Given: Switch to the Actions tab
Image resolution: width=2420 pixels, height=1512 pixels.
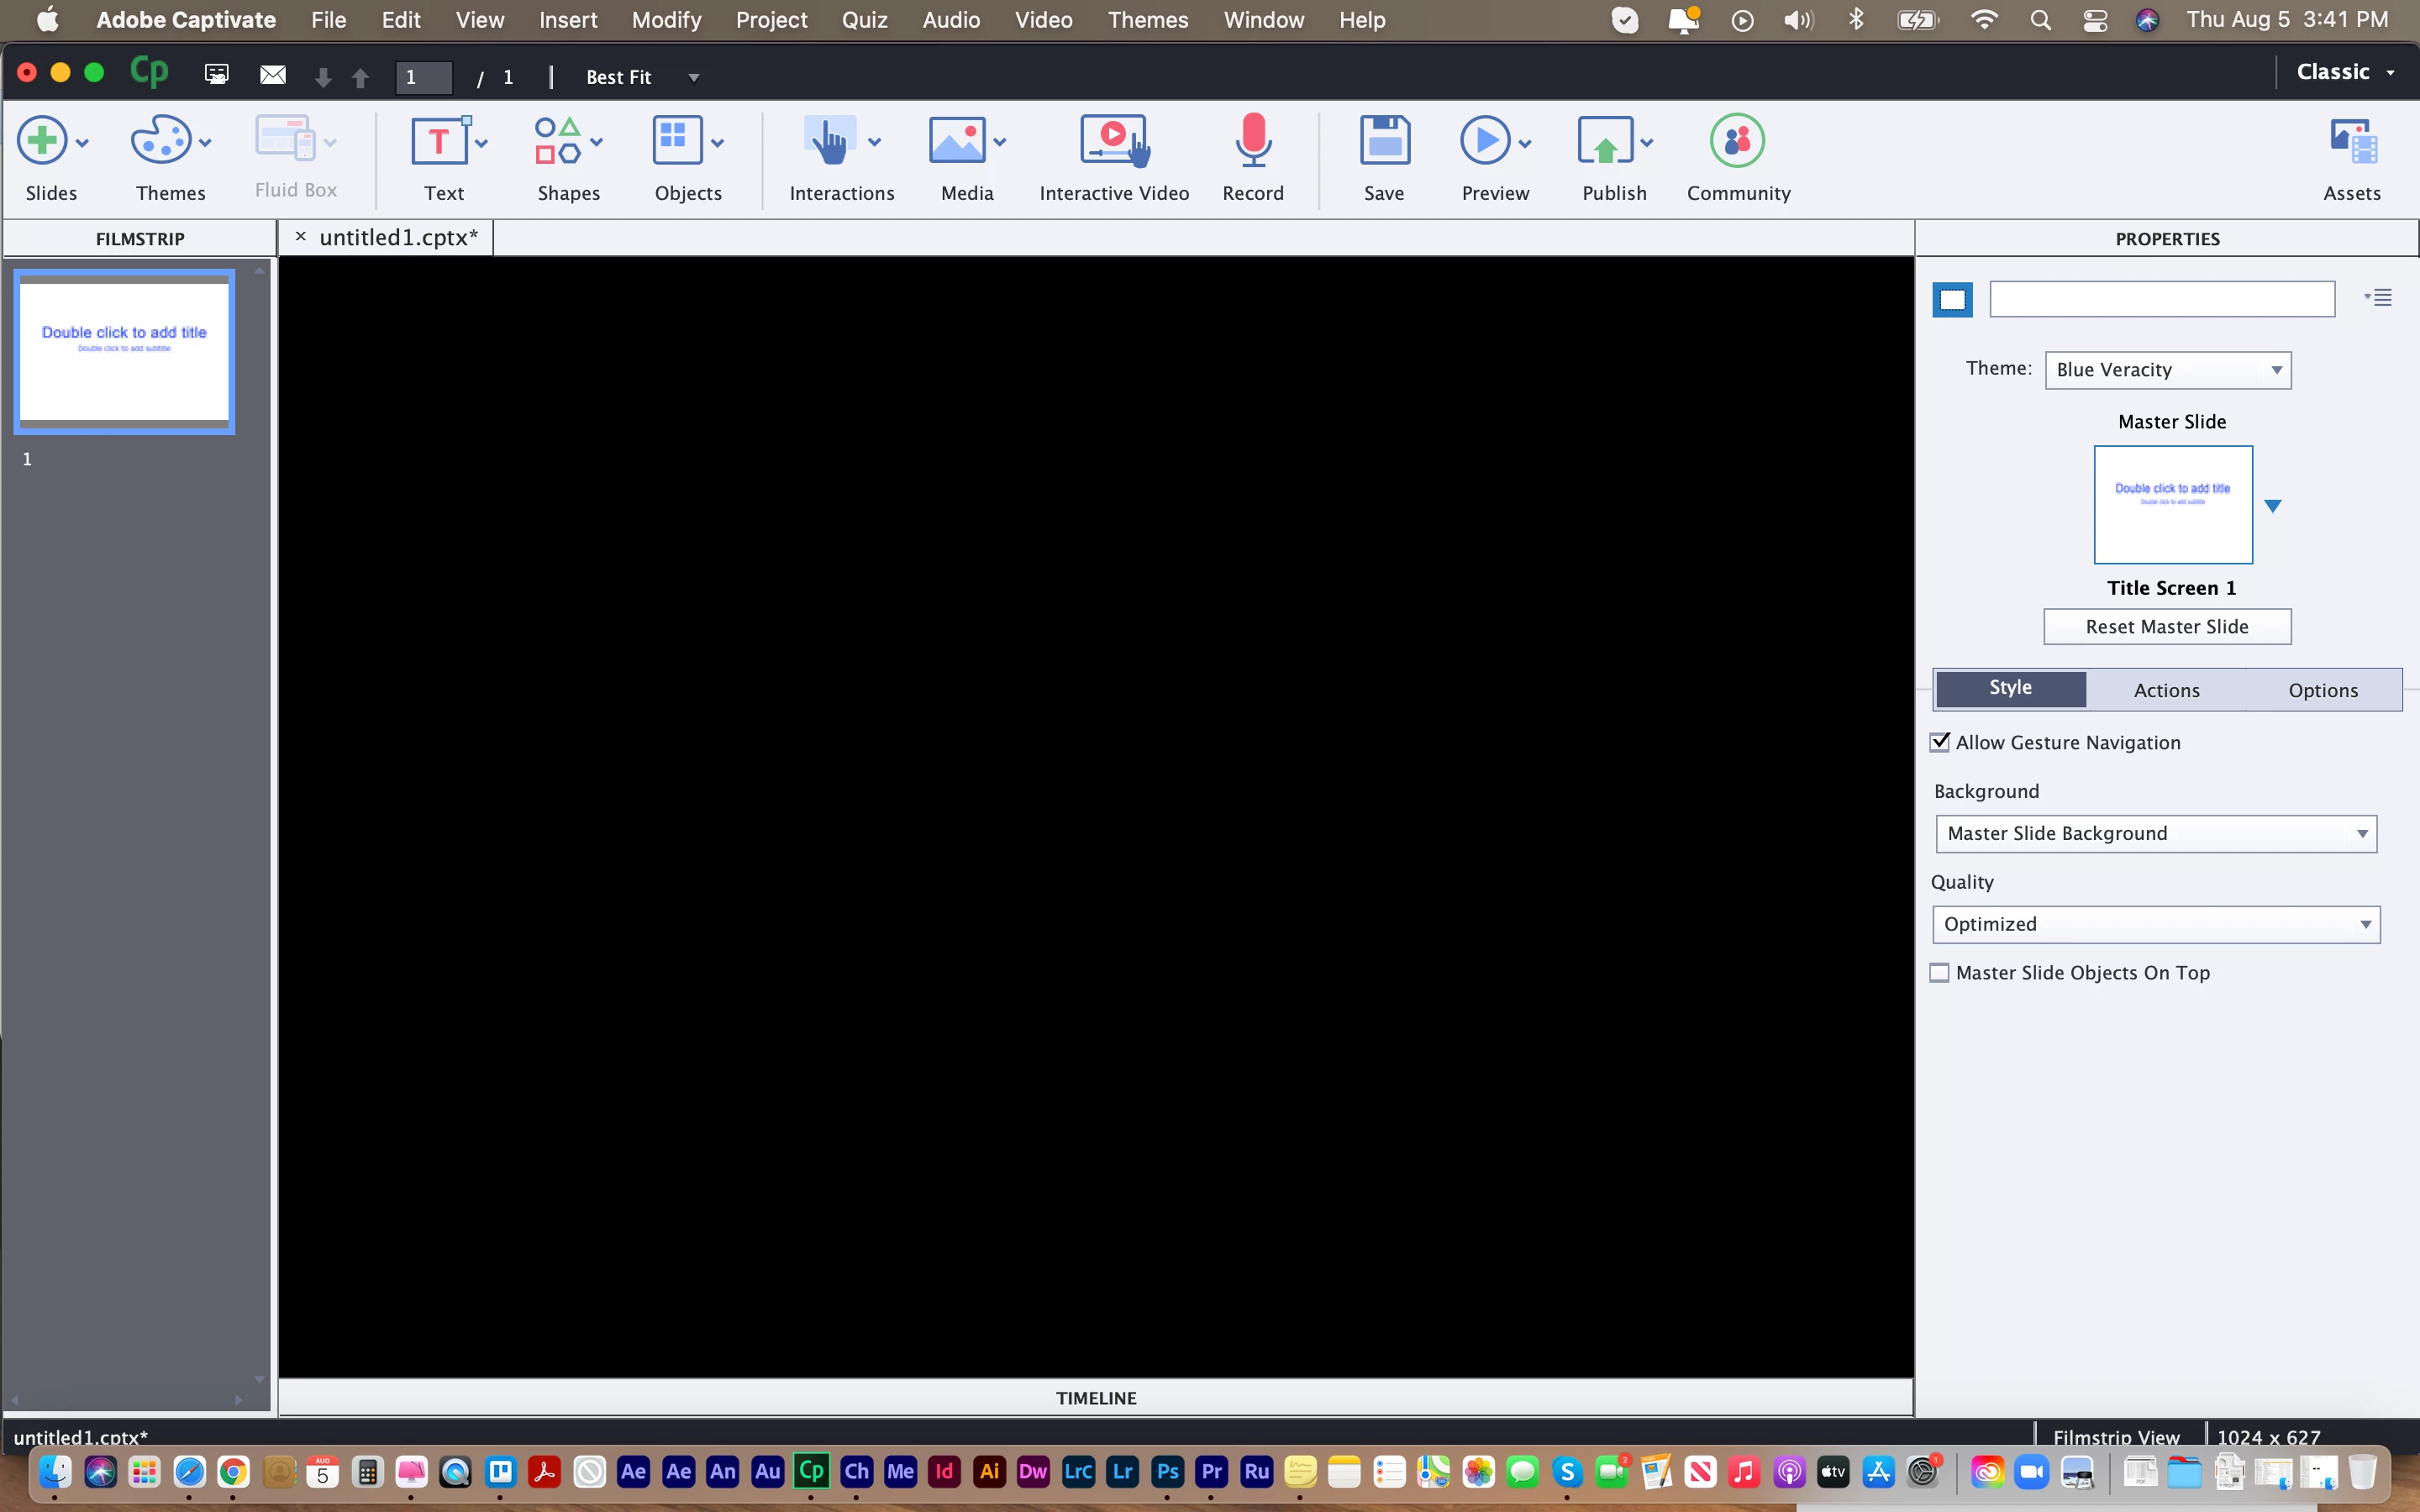Looking at the screenshot, I should click(x=2166, y=690).
